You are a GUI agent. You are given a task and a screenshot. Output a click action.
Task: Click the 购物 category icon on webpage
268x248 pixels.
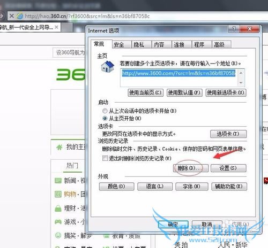pos(58,194)
